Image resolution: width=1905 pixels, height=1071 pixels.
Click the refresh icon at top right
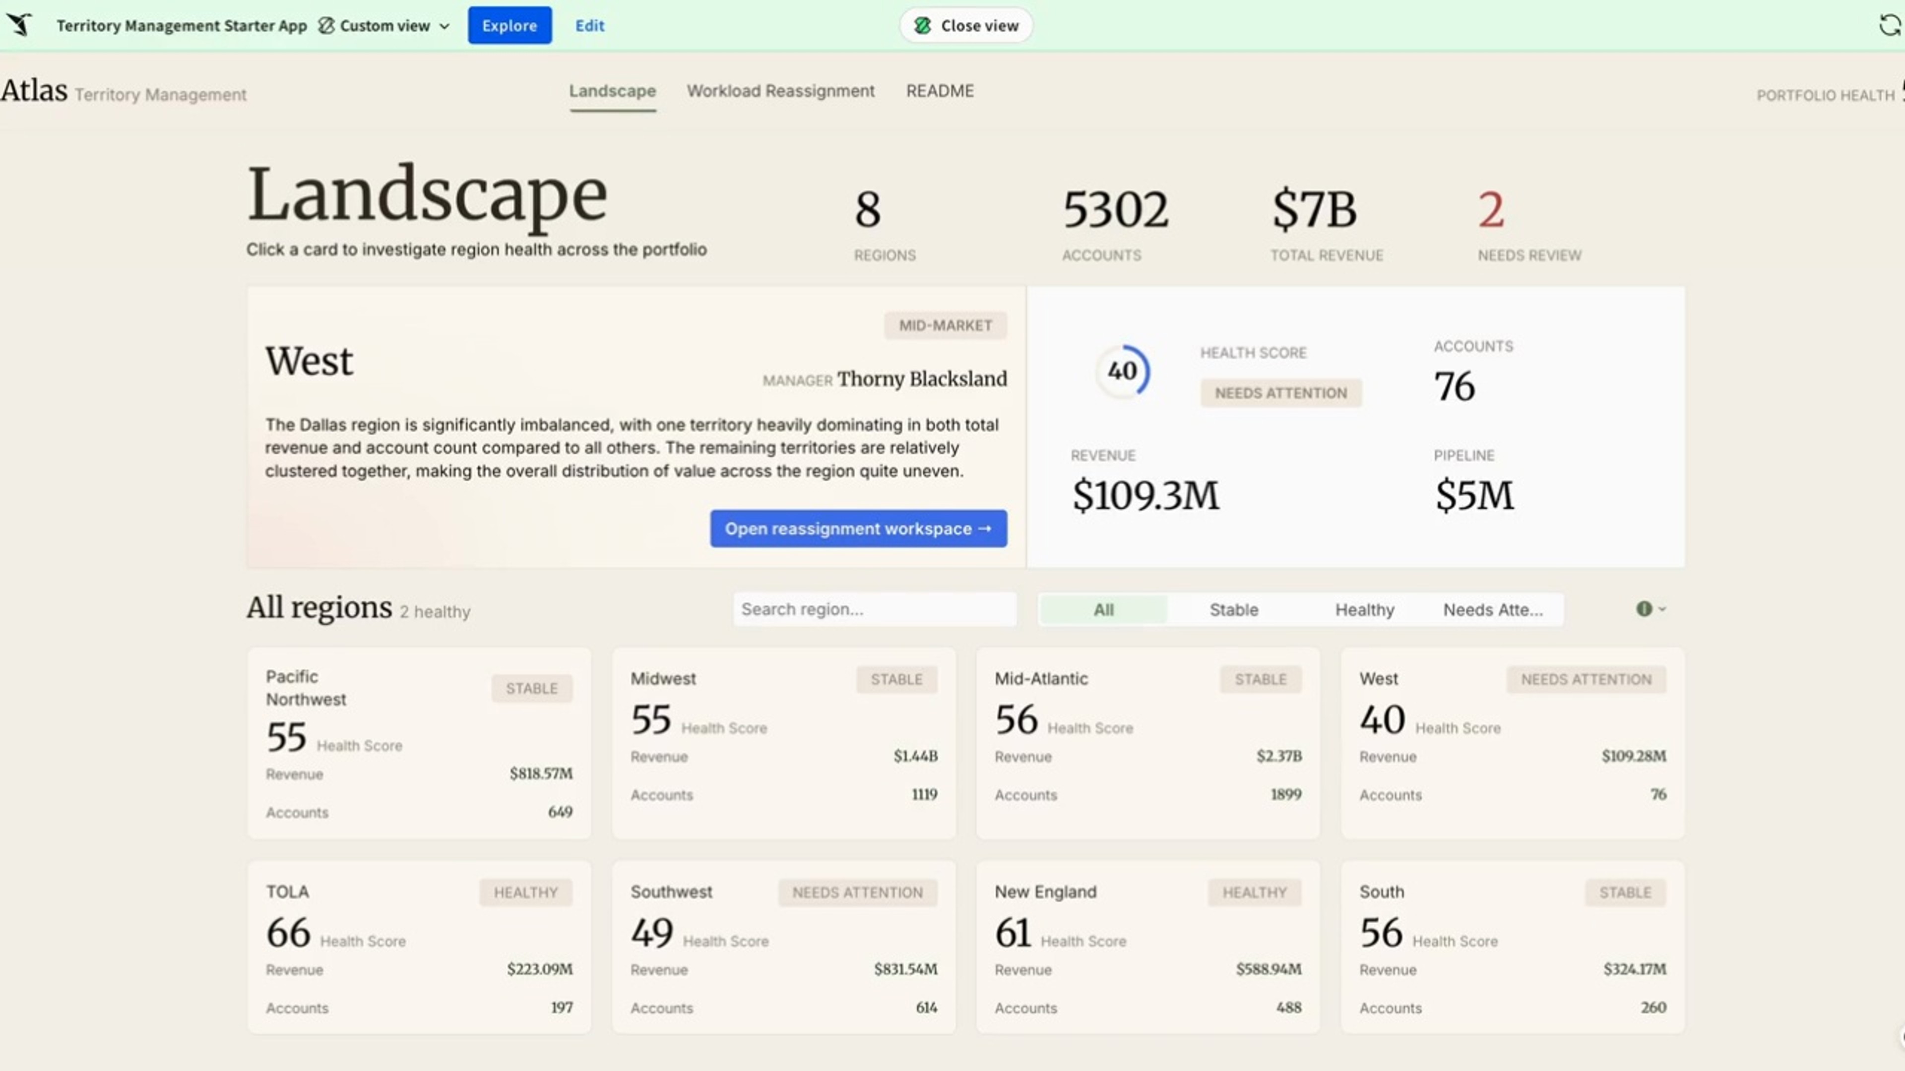click(1890, 25)
